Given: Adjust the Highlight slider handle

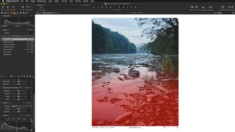Looking at the screenshot, I should [19, 91].
